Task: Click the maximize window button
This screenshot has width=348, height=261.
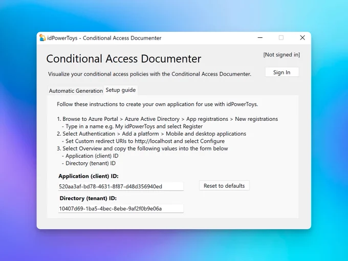Action: (x=281, y=38)
